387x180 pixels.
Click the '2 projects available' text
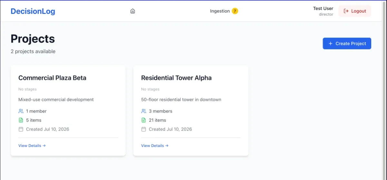pyautogui.click(x=33, y=51)
